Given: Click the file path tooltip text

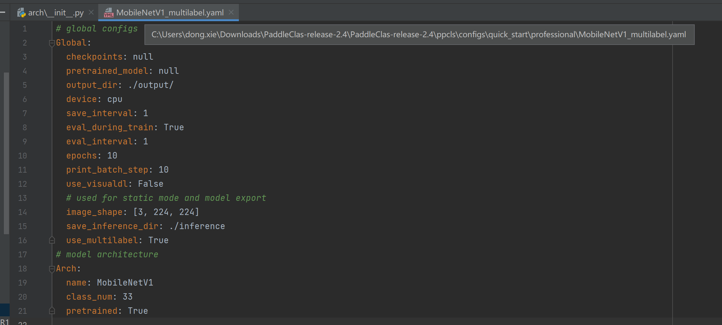Looking at the screenshot, I should point(419,34).
